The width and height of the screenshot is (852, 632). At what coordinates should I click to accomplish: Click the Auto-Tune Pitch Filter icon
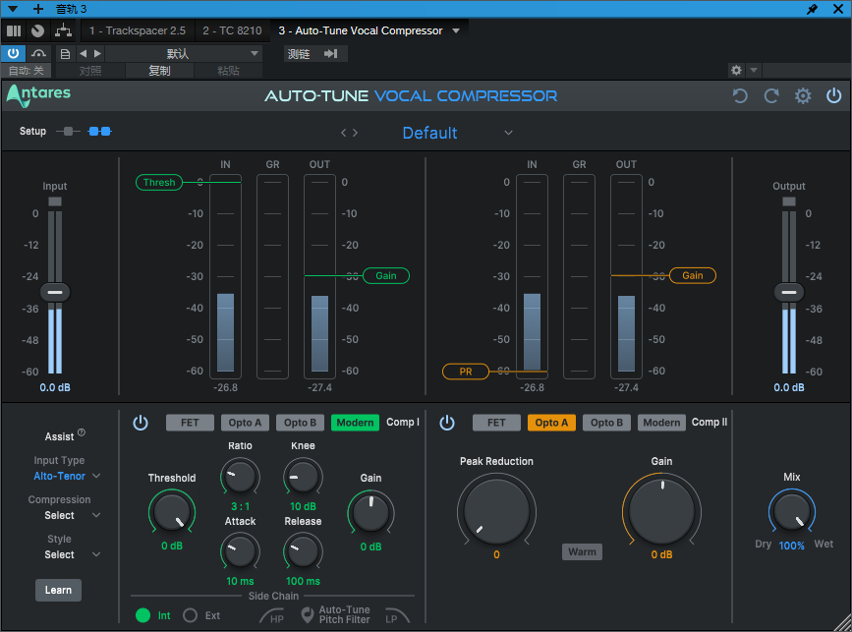pyautogui.click(x=308, y=615)
